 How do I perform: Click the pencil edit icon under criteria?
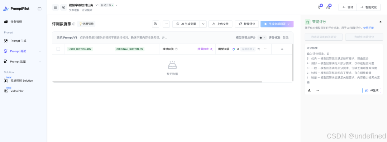309,90
